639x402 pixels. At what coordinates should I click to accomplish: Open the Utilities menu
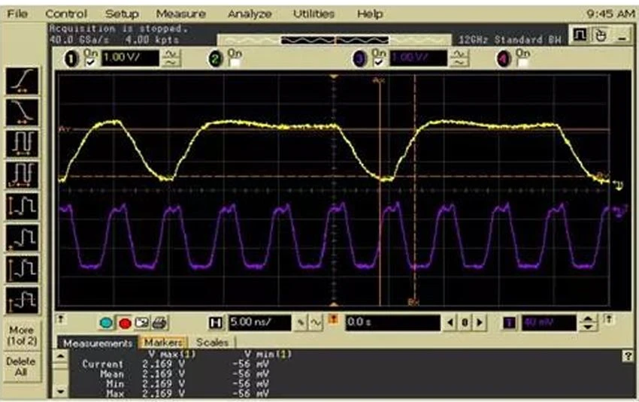[x=313, y=14]
